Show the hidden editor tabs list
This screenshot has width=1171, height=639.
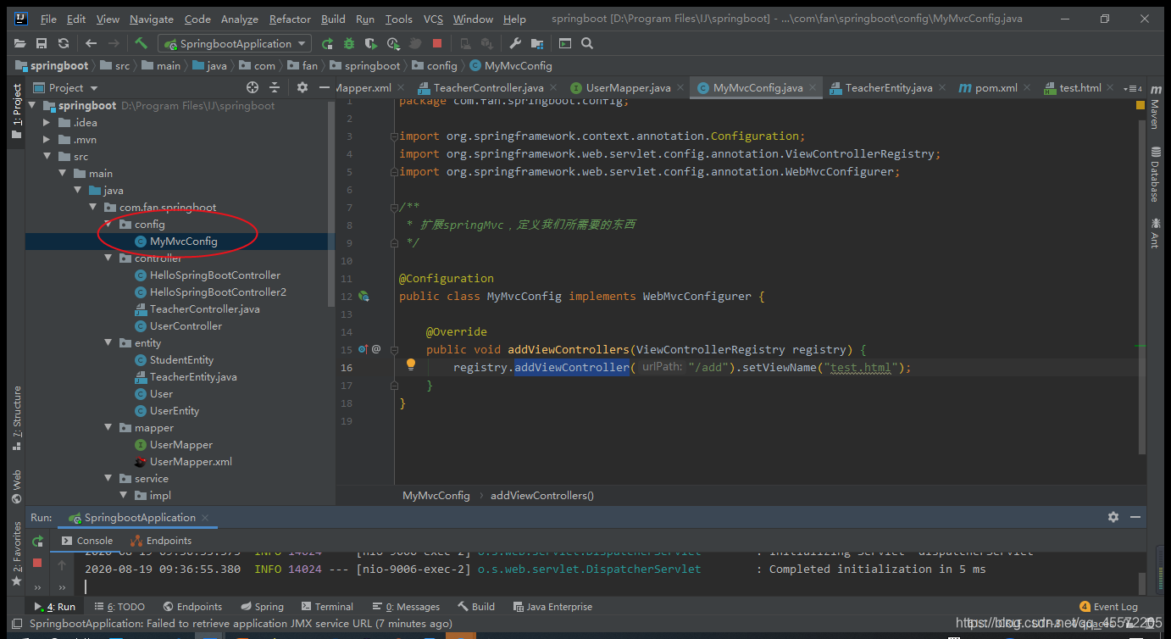[1133, 88]
